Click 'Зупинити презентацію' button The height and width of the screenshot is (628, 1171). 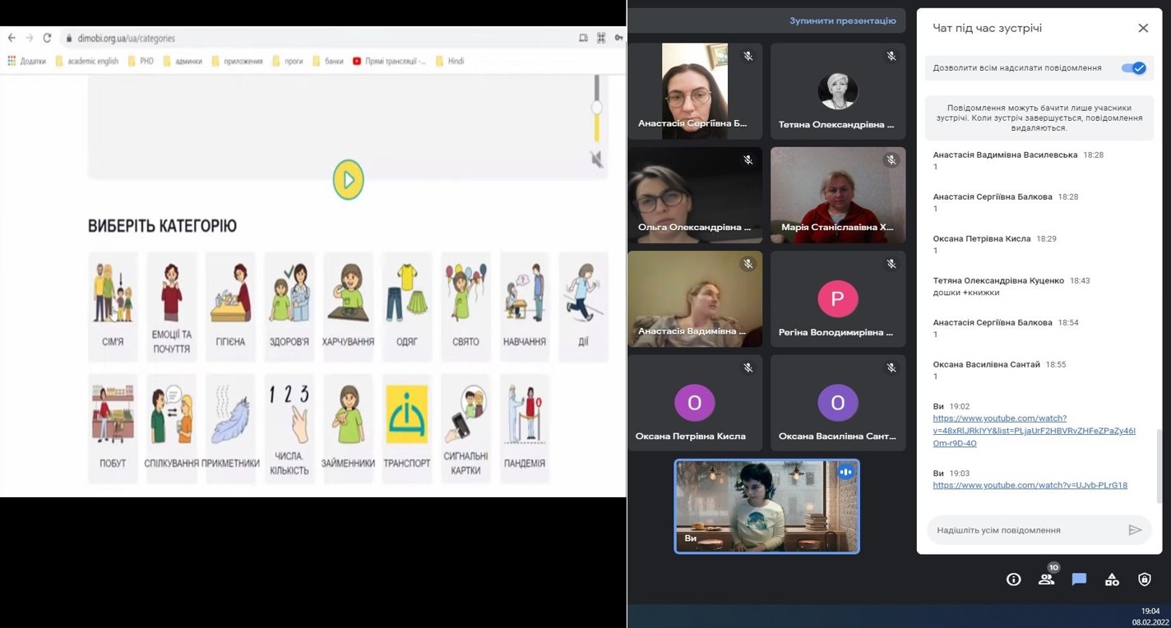842,21
